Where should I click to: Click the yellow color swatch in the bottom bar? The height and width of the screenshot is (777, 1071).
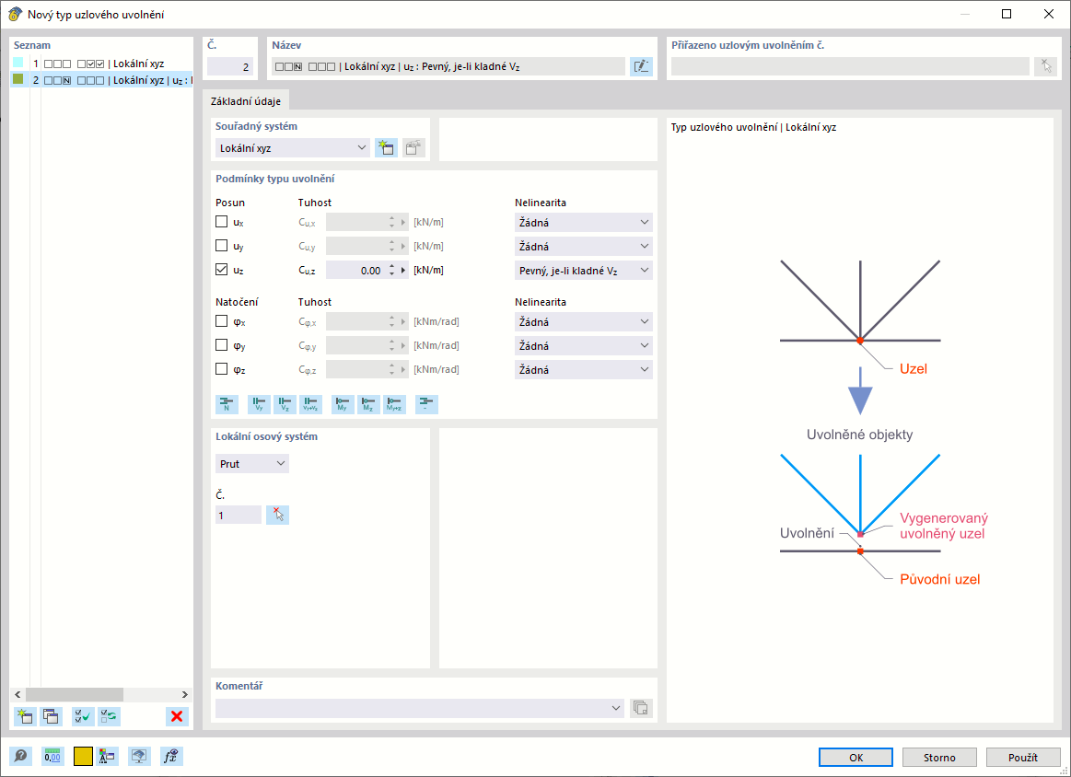[83, 756]
